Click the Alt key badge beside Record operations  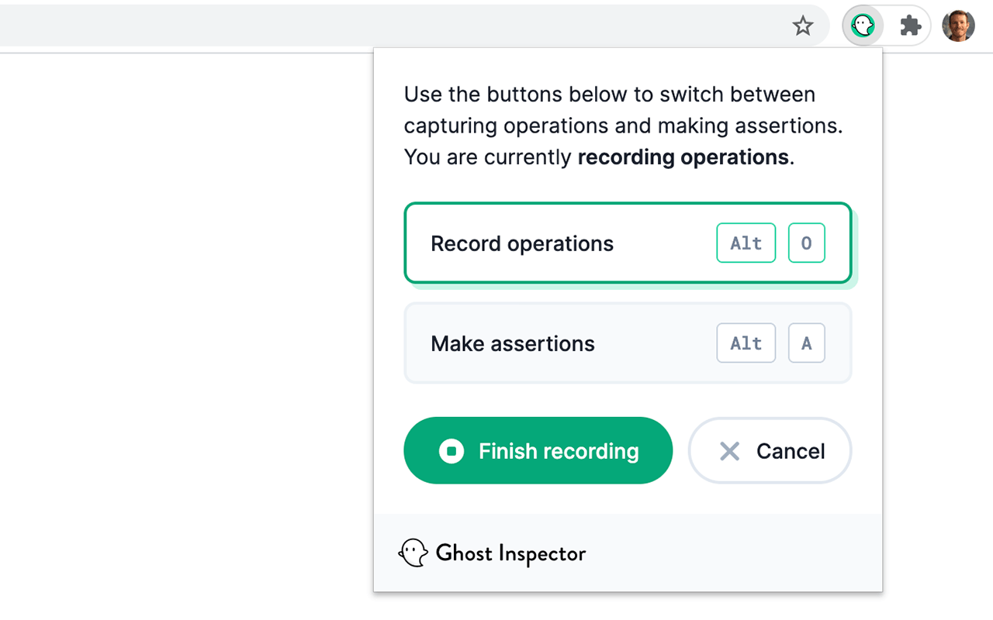click(746, 243)
